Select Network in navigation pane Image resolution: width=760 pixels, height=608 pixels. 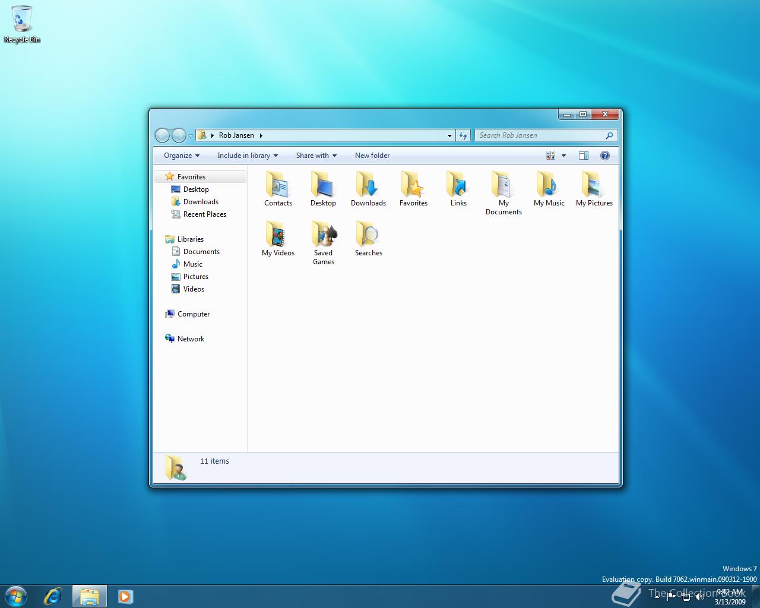click(x=191, y=339)
